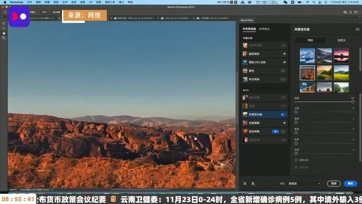Viewport: 362px width, 204px height.
Task: Reset the 风景混合器 filter settings icon
Action: click(357, 29)
